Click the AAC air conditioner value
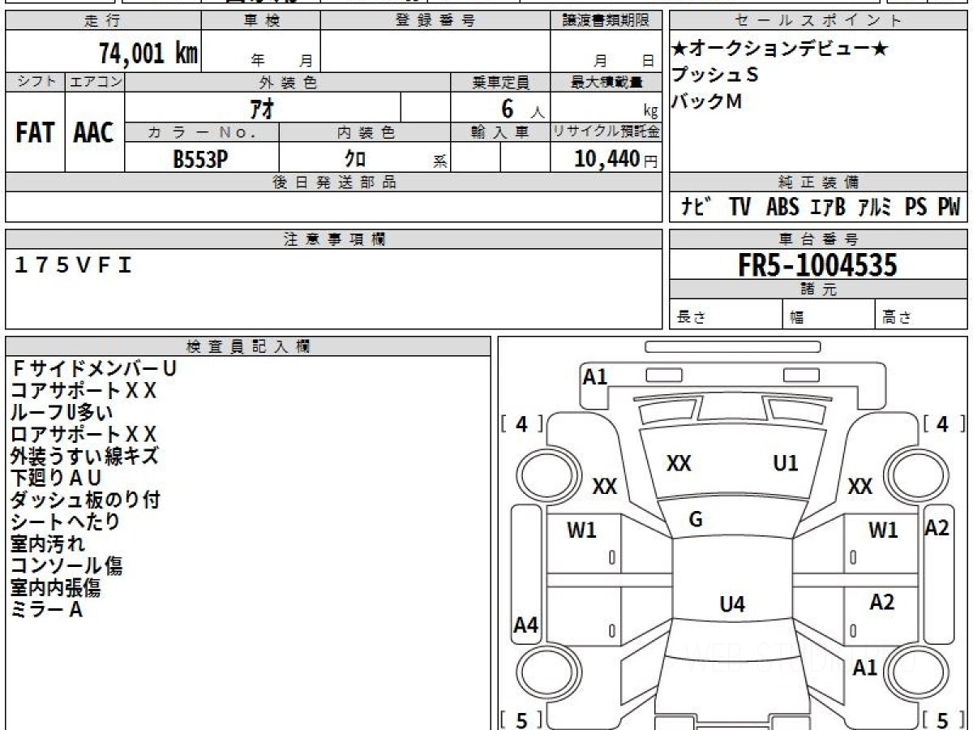Image resolution: width=973 pixels, height=730 pixels. (94, 132)
